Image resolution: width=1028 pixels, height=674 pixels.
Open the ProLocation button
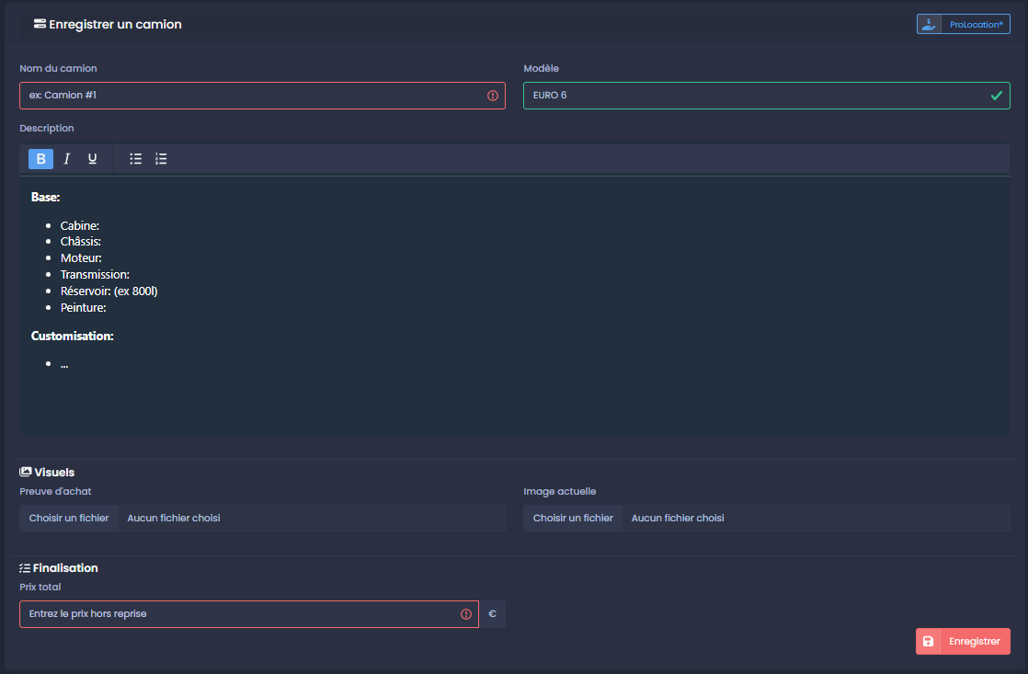tap(963, 24)
